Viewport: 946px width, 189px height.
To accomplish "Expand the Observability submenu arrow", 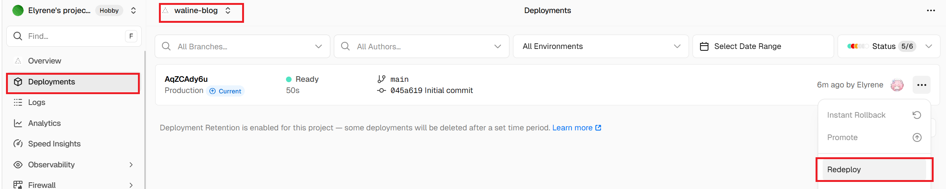I will [x=131, y=165].
